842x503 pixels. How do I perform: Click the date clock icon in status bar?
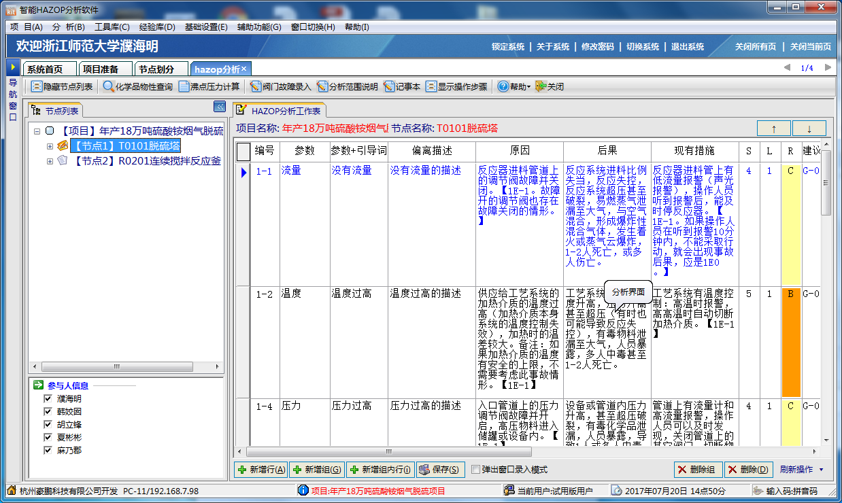(616, 490)
